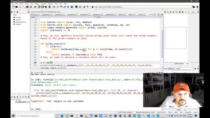The width and height of the screenshot is (210, 118).
Task: Select the ai_014.py editor tab
Action: (x=151, y=14)
